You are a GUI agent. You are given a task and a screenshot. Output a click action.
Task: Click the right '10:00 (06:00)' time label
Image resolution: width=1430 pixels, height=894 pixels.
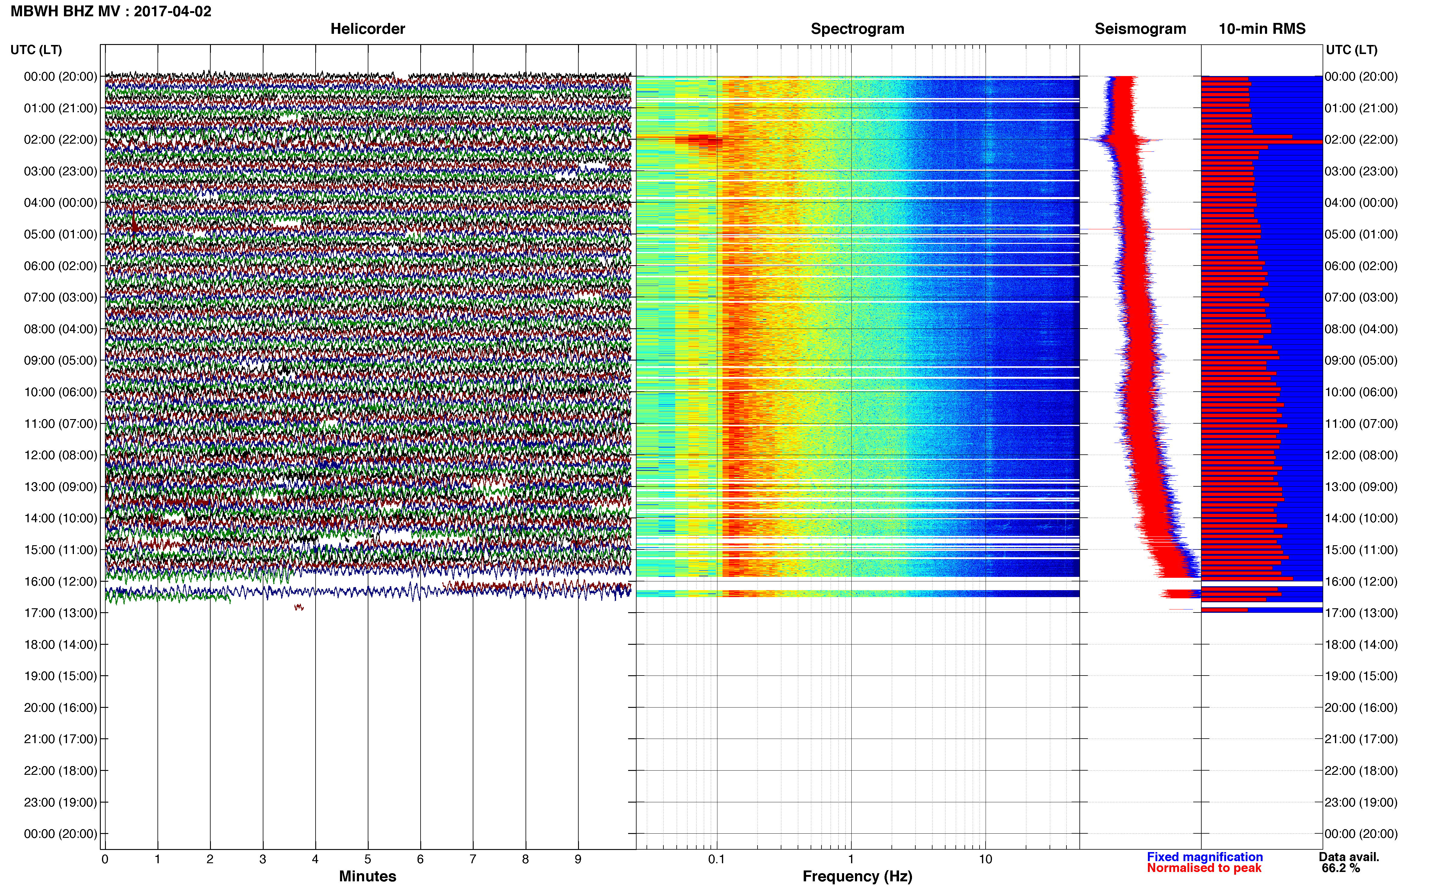point(1361,392)
